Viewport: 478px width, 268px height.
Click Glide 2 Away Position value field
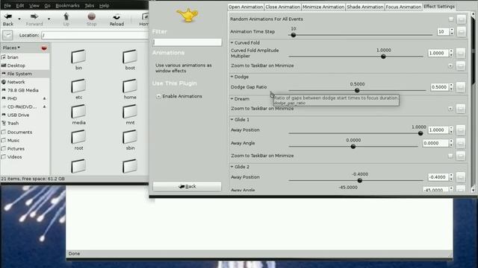[438, 177]
